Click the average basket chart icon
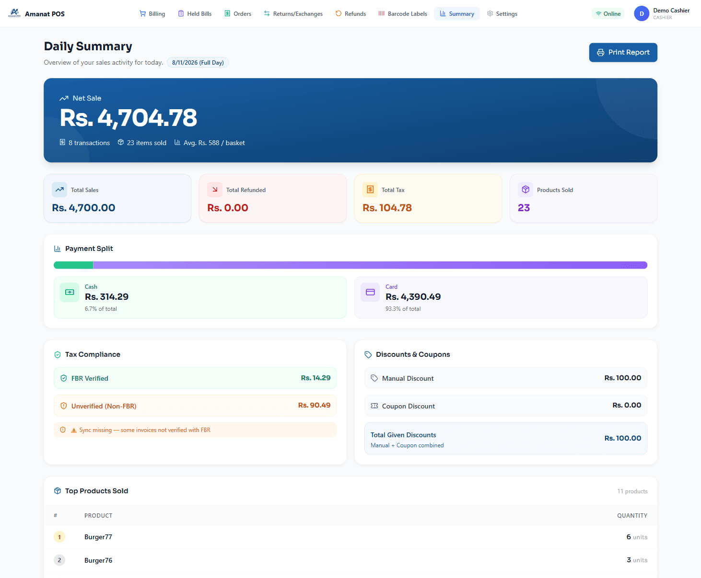Screen dimensions: 701x578 coord(177,142)
